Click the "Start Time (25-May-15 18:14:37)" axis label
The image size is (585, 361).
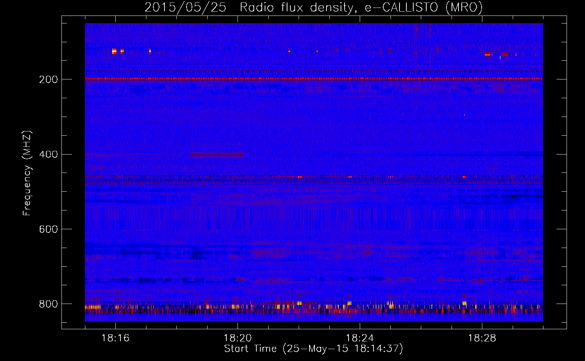(313, 349)
